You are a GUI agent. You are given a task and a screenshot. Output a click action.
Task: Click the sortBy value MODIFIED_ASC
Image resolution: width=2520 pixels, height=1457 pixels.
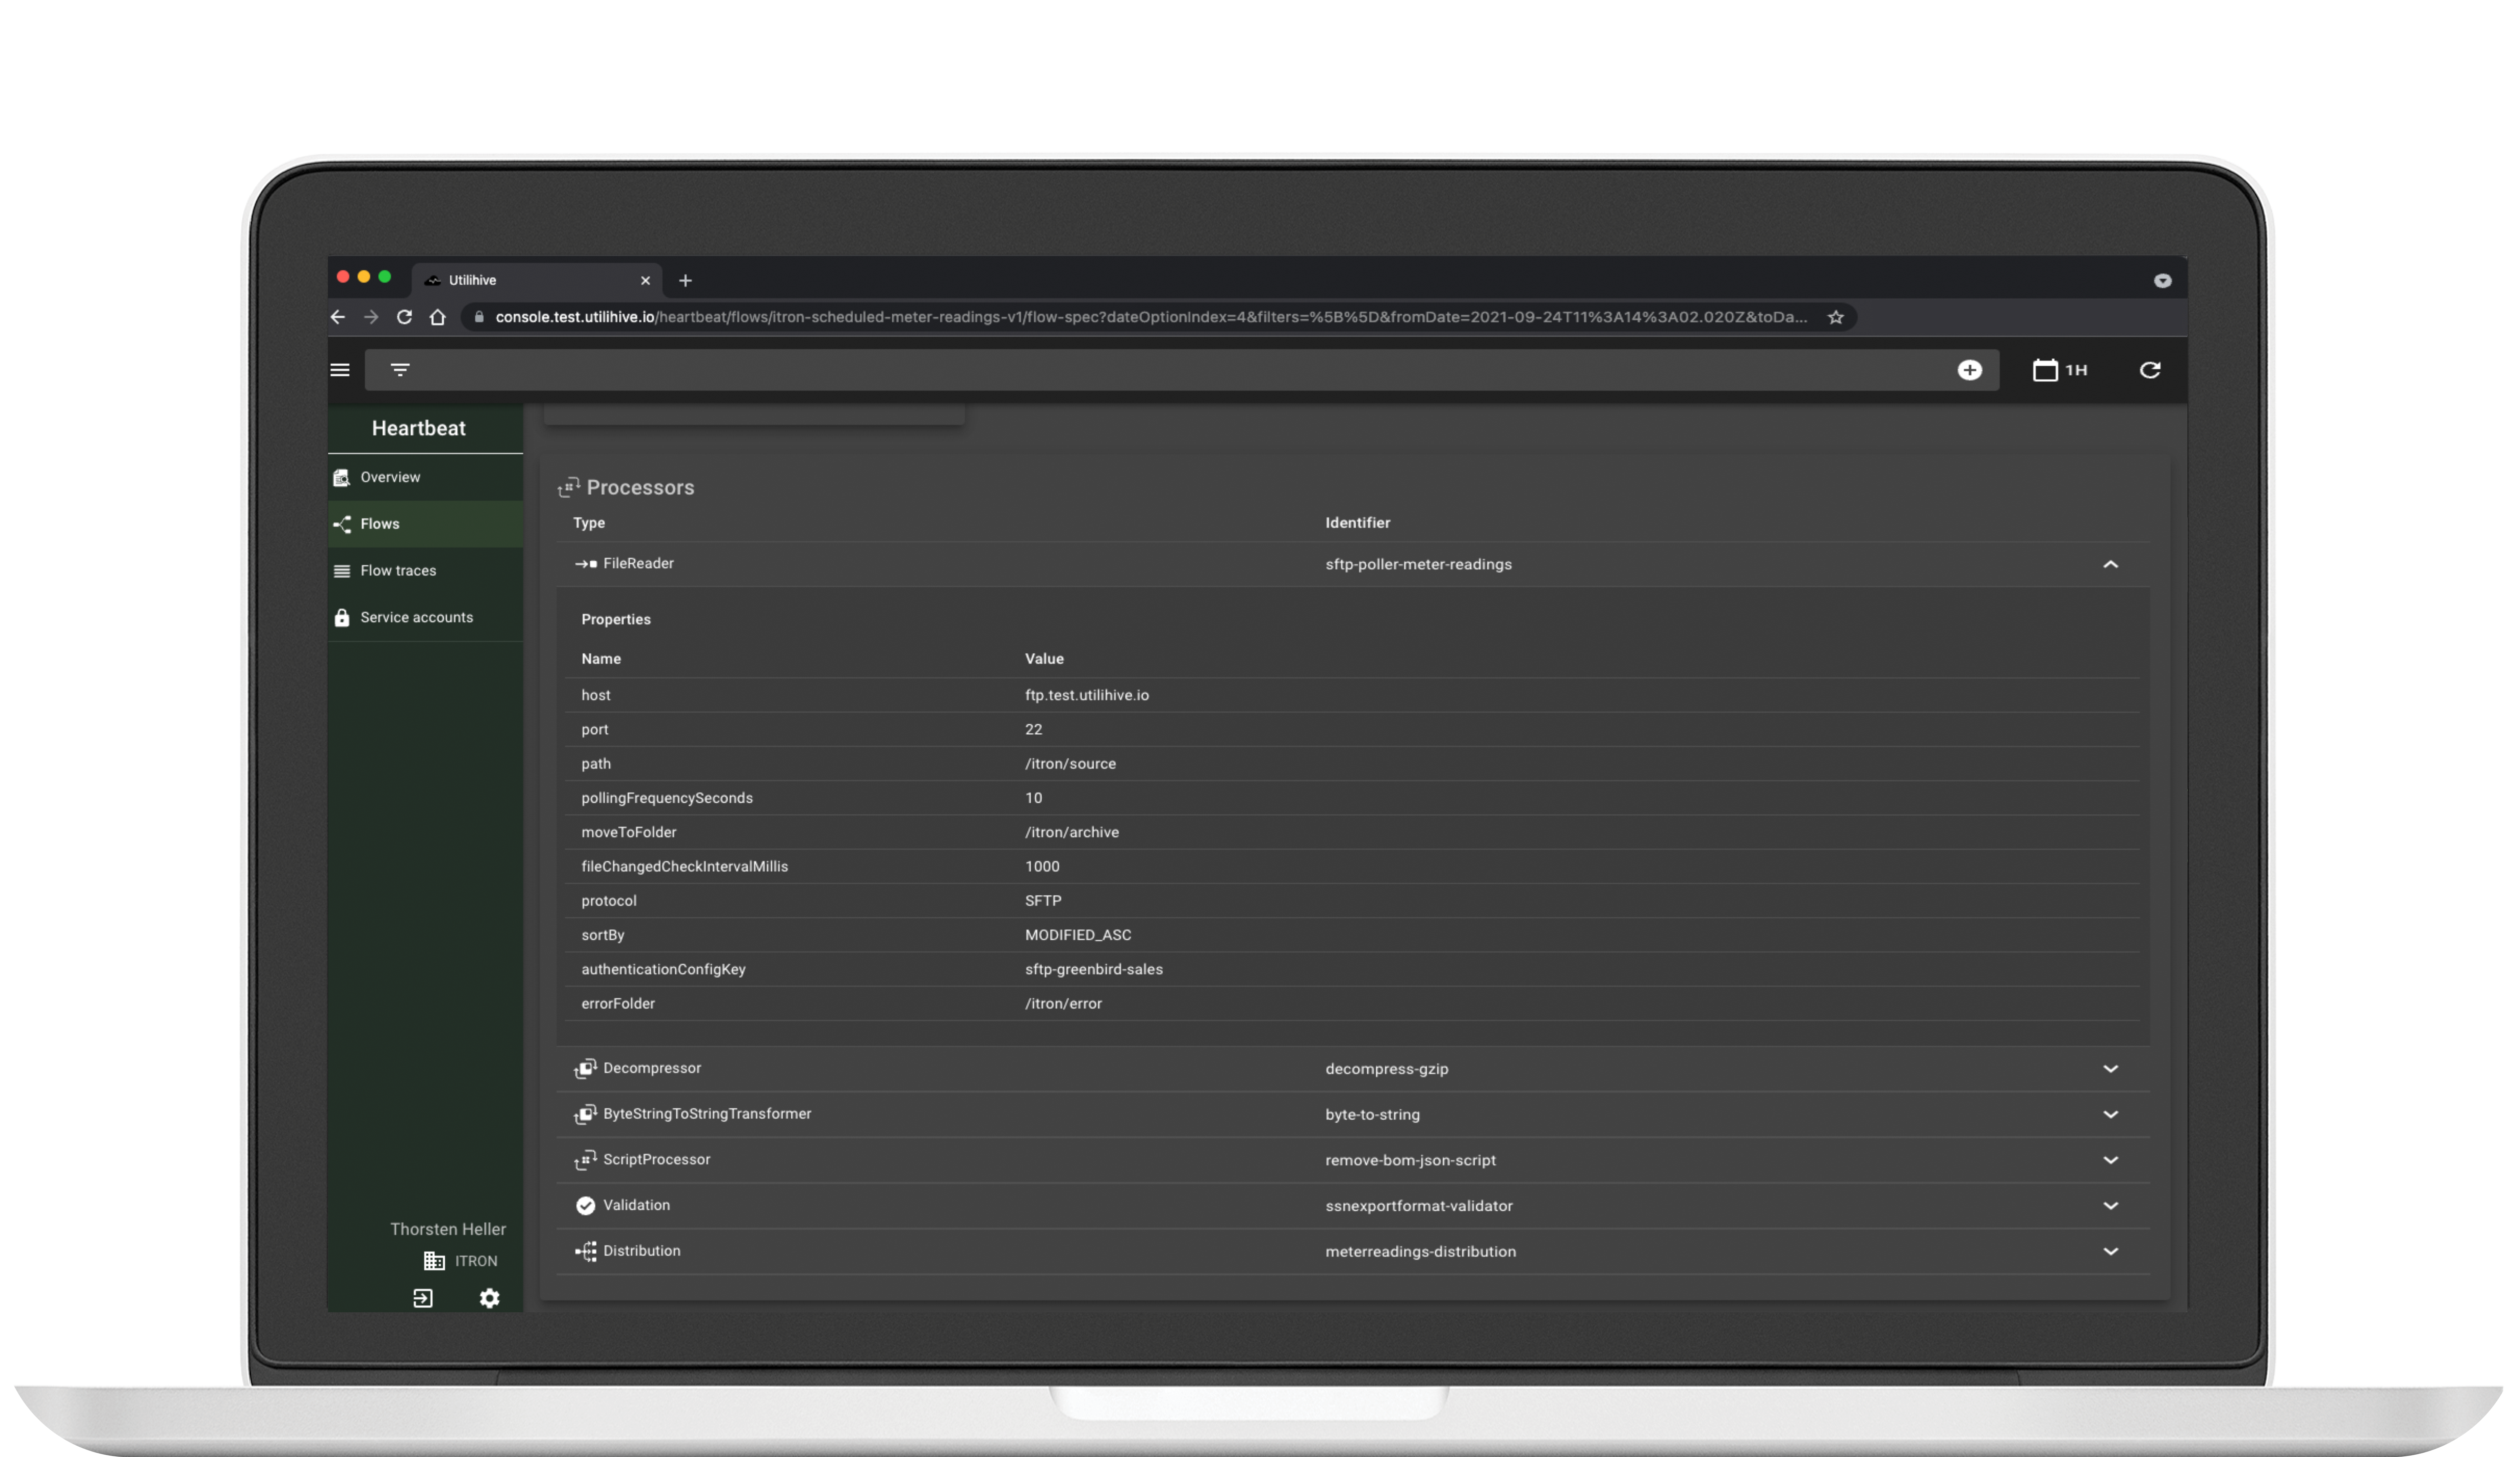coord(1078,935)
